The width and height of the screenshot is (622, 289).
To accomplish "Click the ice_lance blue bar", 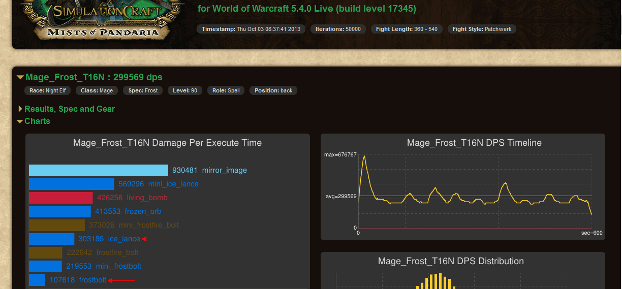I will point(52,239).
